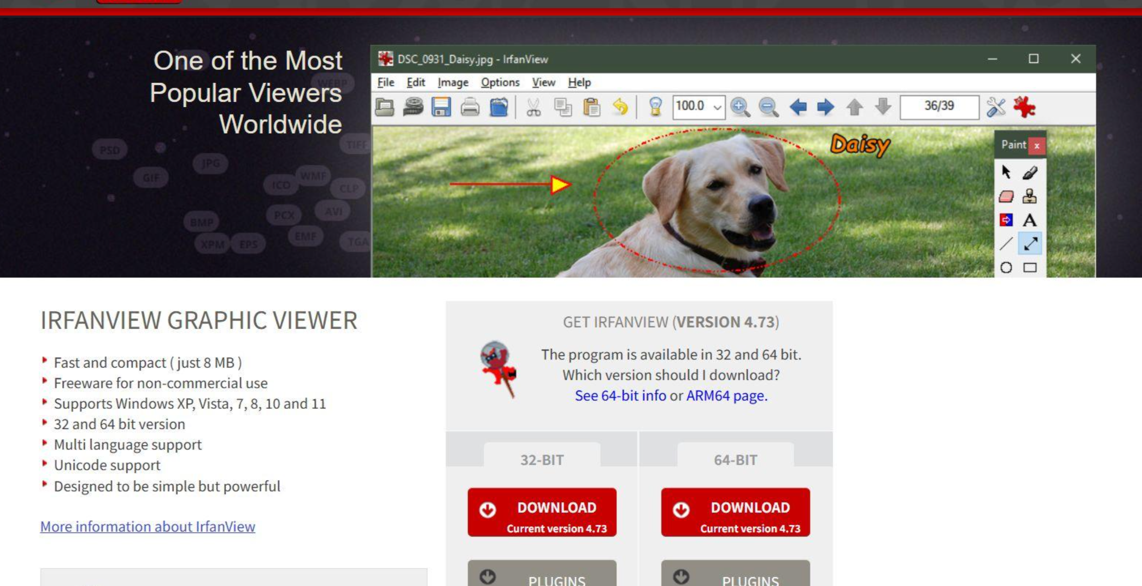Click the IrfanView mascot image

point(498,370)
